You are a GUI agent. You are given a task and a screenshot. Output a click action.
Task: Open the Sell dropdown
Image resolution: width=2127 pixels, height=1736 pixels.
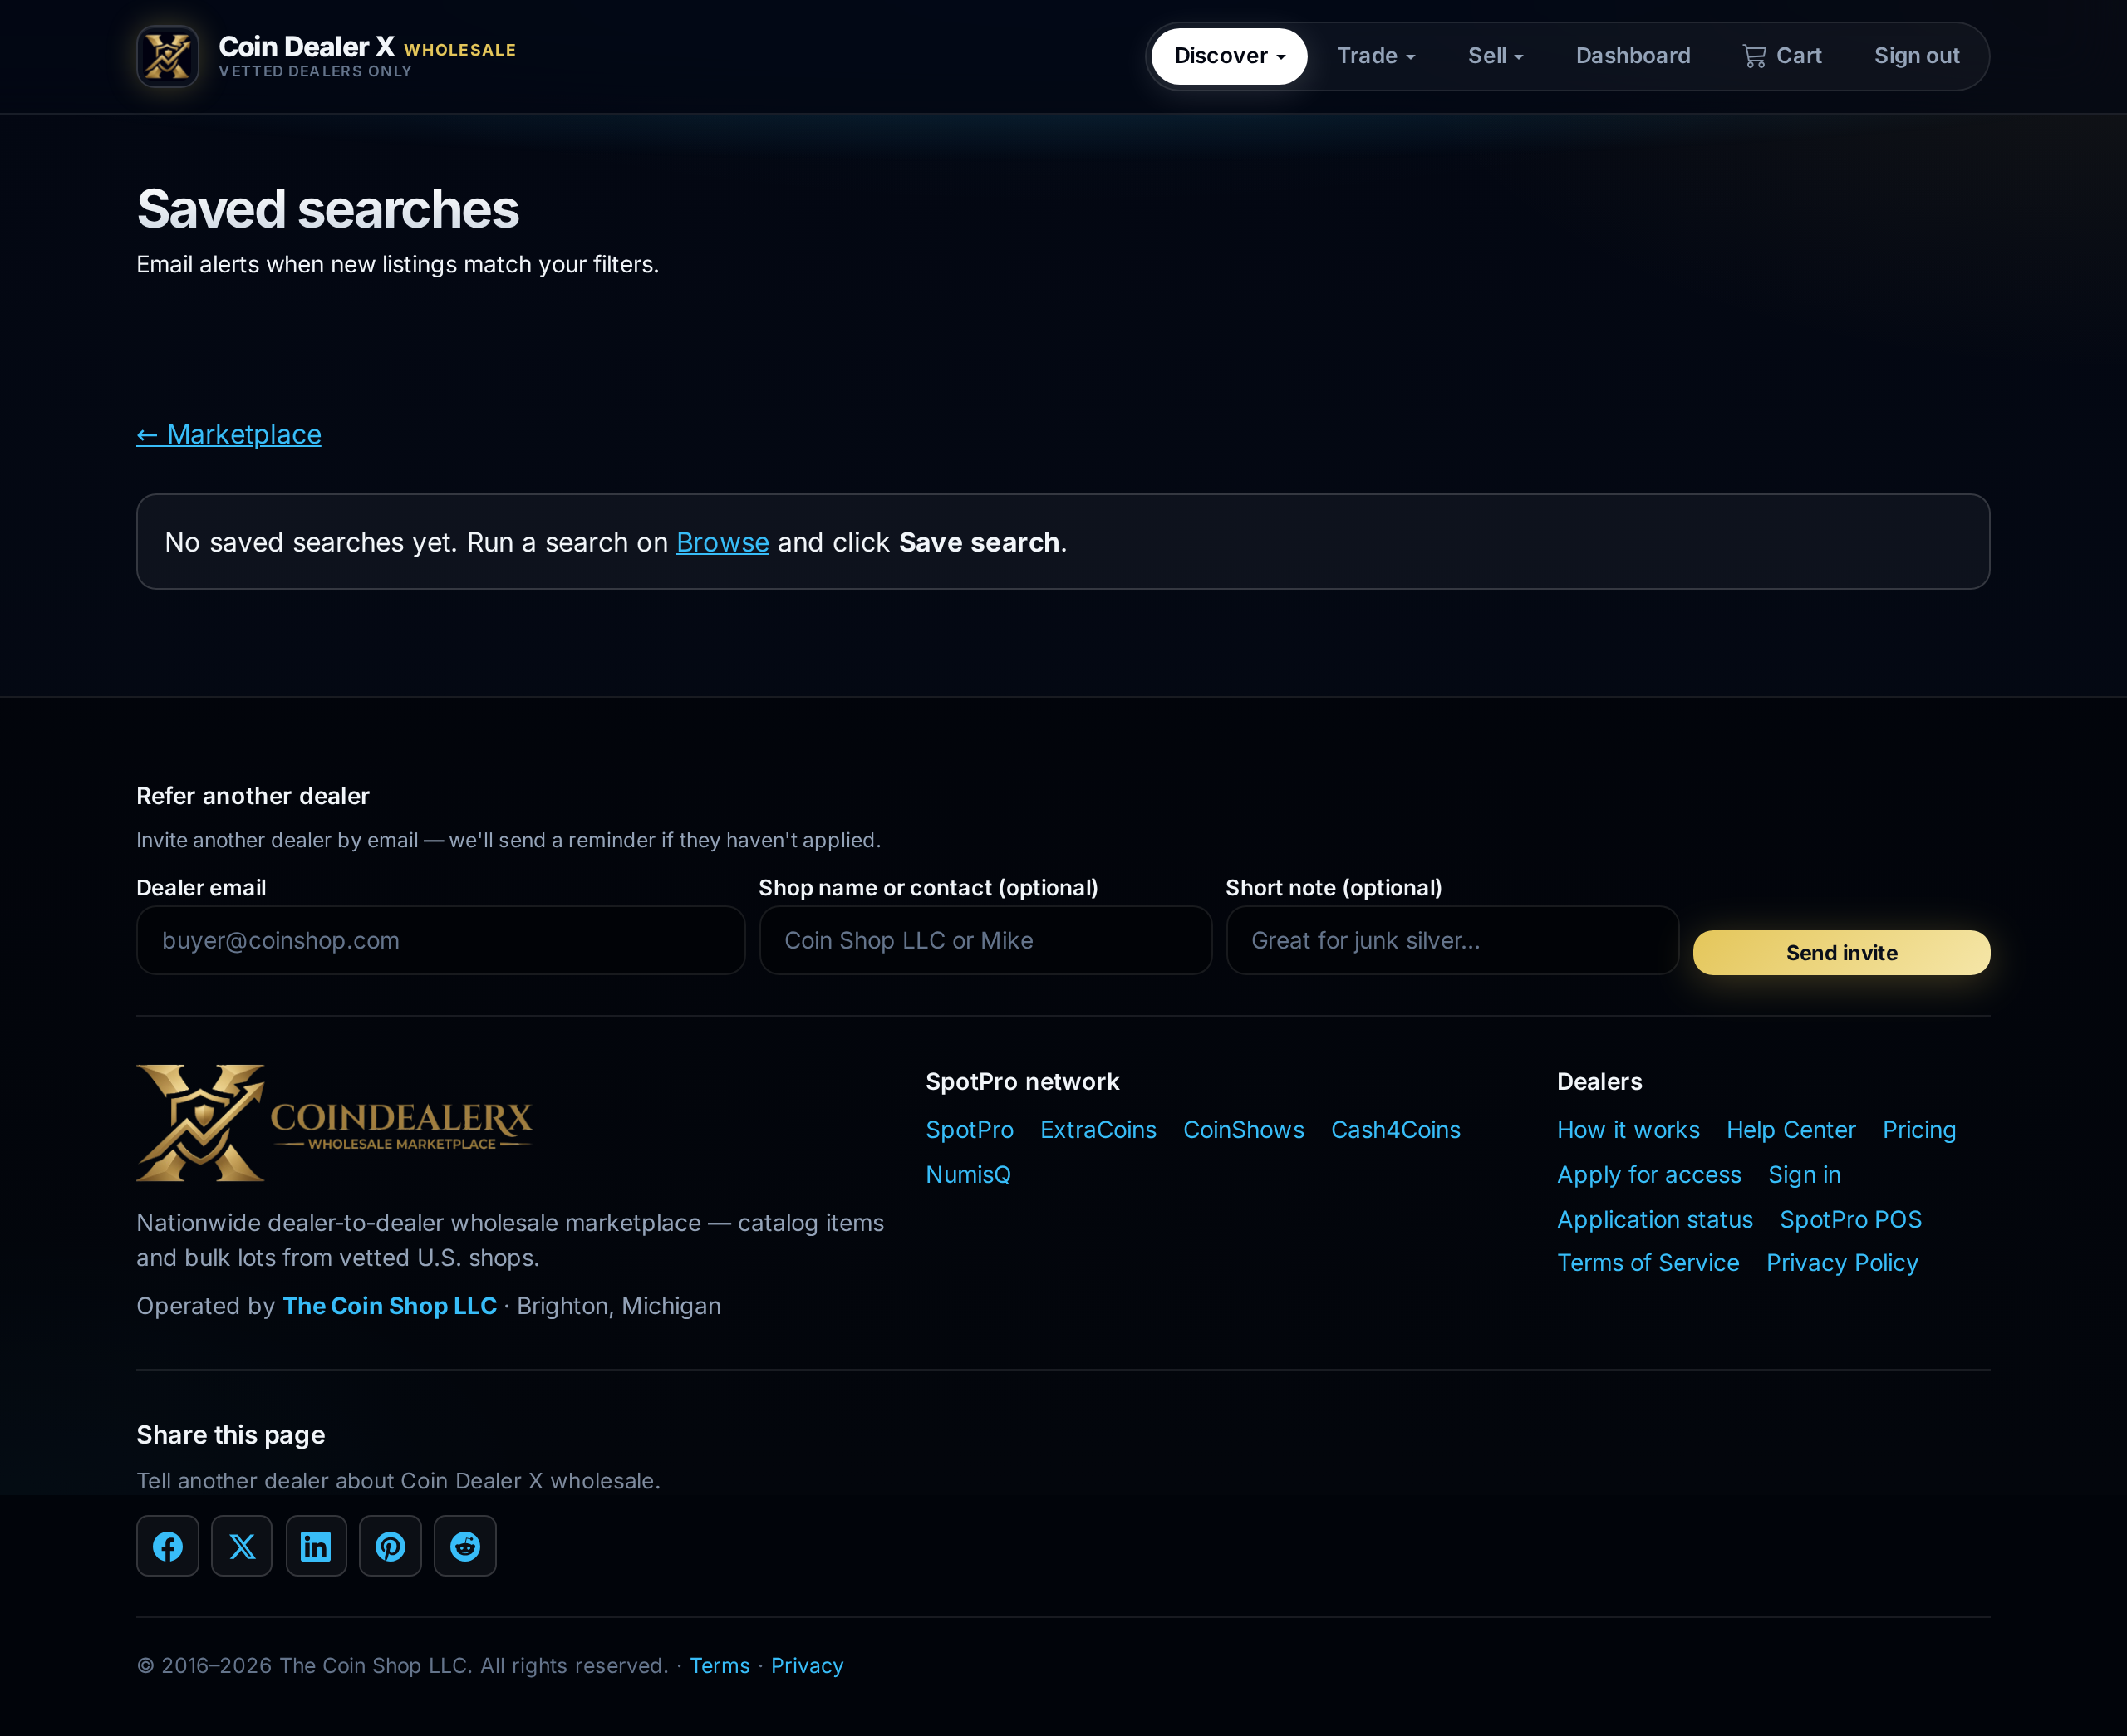click(x=1495, y=56)
